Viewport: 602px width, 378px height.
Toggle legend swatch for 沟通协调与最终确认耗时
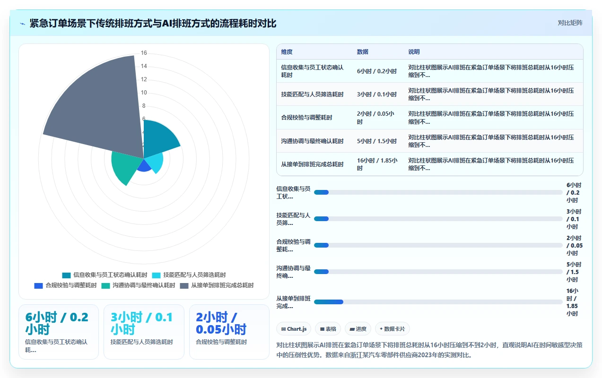105,285
